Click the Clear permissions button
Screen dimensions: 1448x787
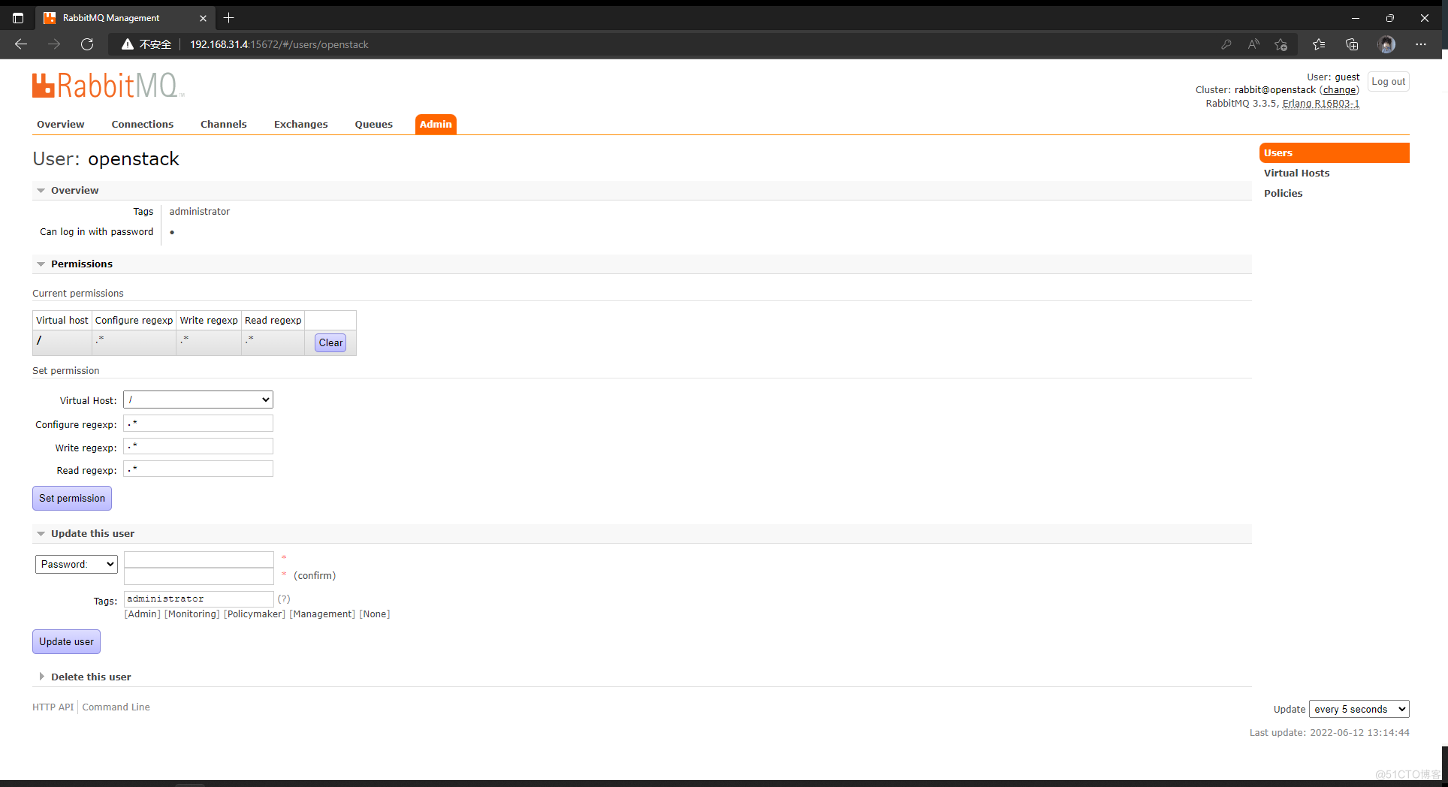click(330, 342)
